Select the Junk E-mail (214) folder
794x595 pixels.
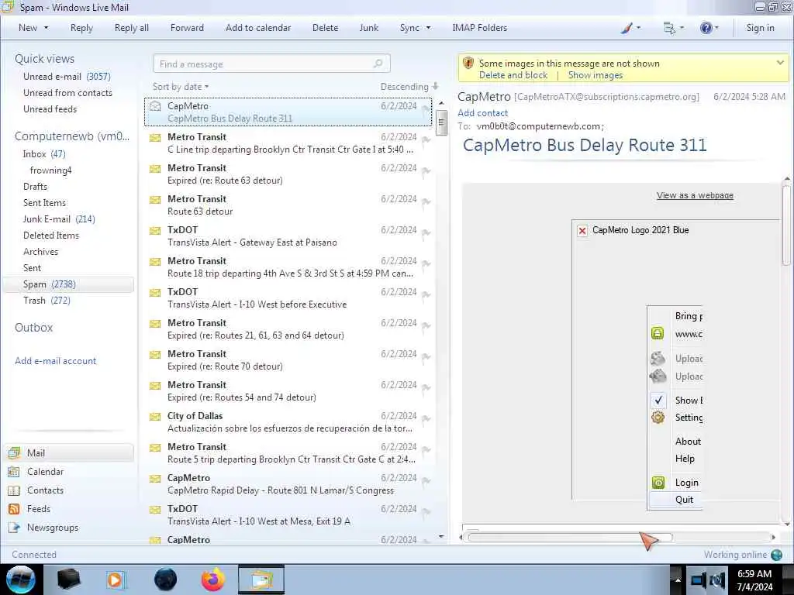pyautogui.click(x=59, y=219)
